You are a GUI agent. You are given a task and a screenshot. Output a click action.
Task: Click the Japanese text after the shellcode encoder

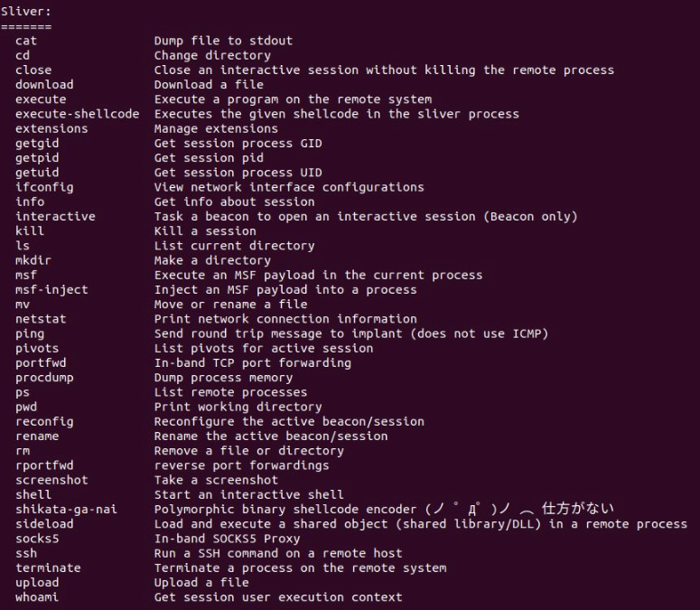(578, 509)
